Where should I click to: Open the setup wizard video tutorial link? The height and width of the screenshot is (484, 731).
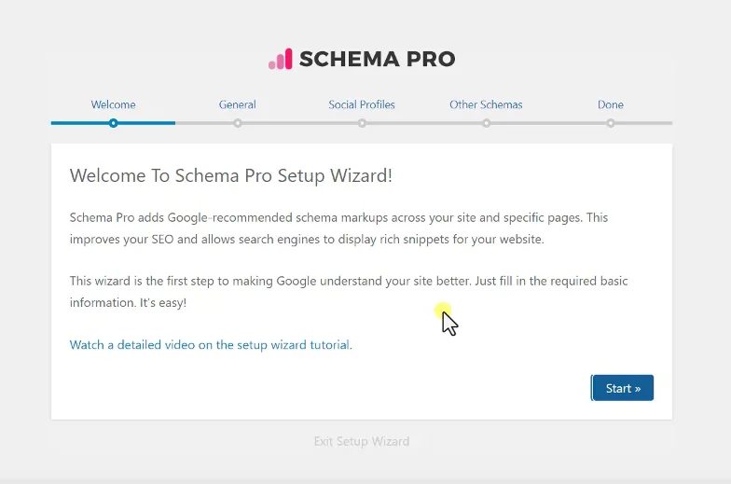211,345
